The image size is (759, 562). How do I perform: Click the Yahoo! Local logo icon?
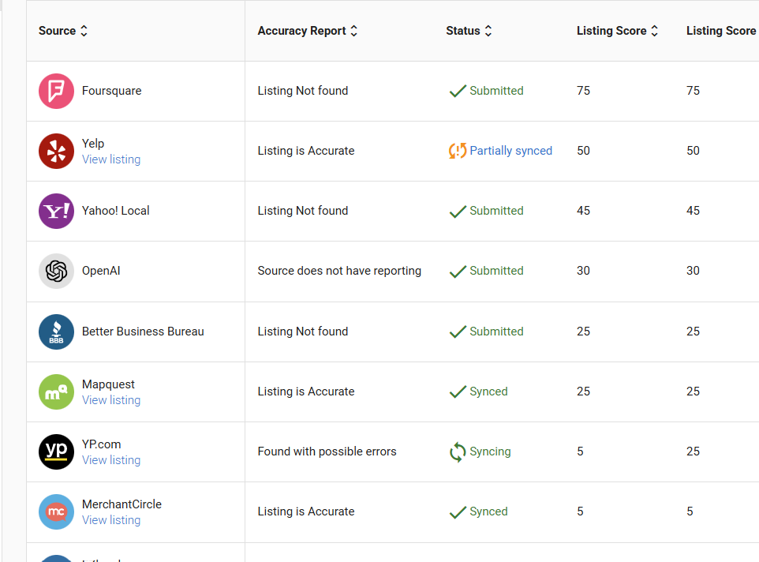click(x=56, y=211)
